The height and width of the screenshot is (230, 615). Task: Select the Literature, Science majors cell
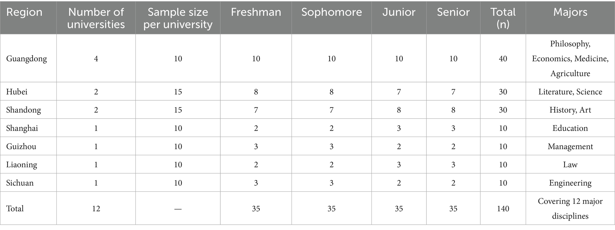coord(570,92)
